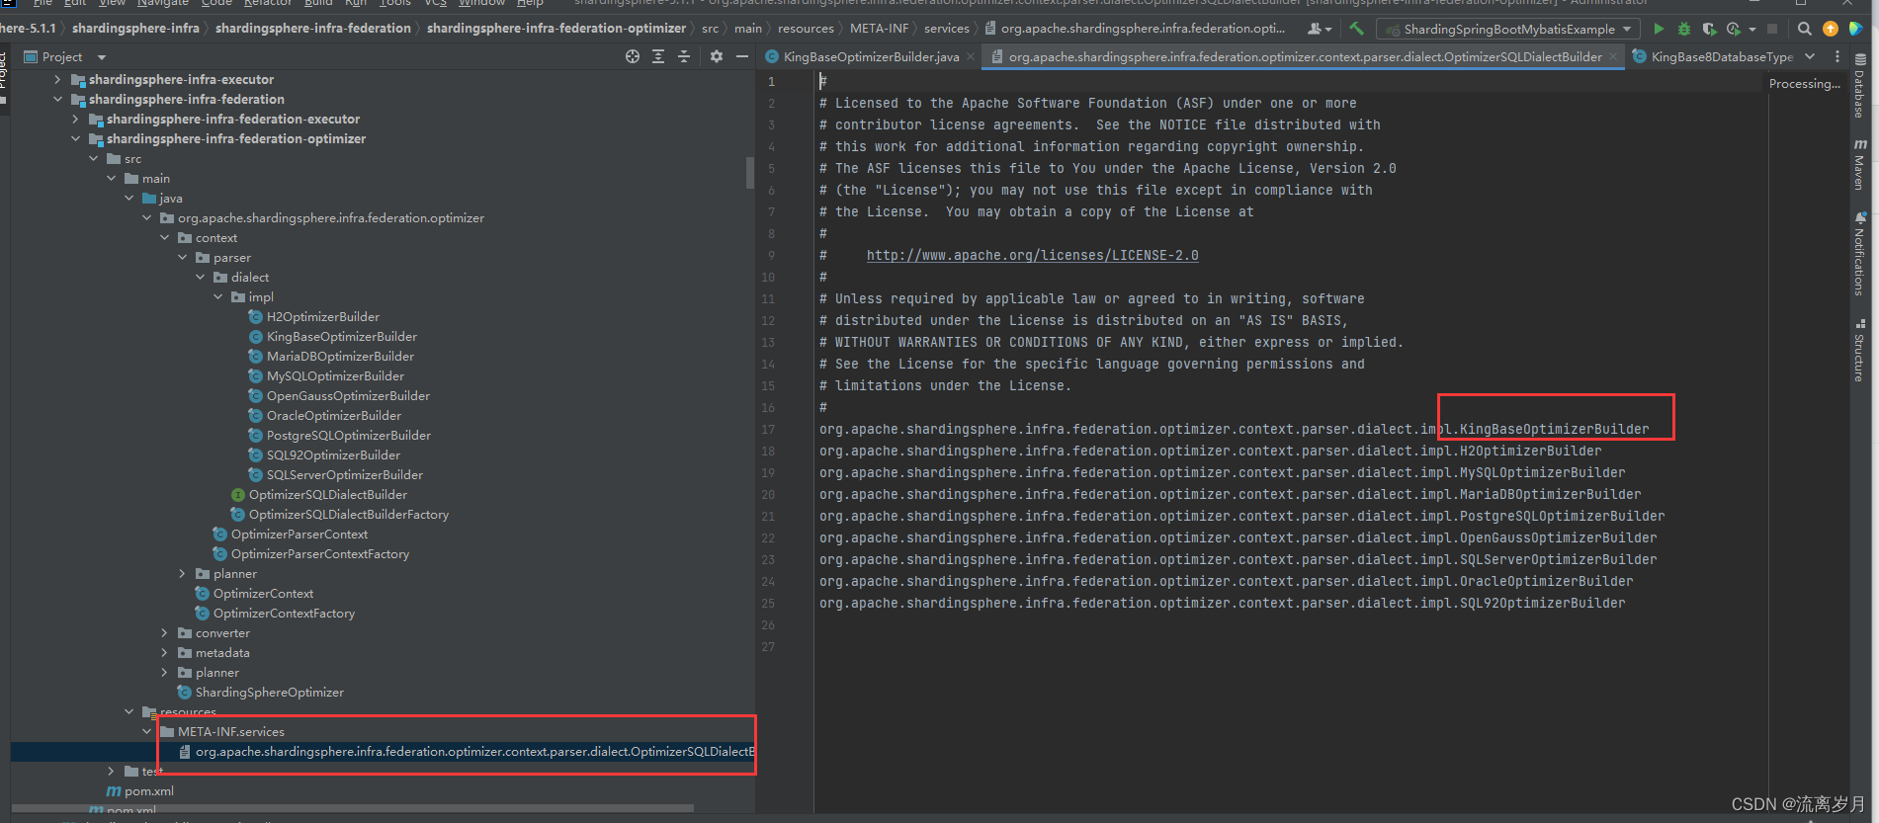
Task: Select the OptimizerSQLDialectBuilder services file
Action: (x=467, y=751)
